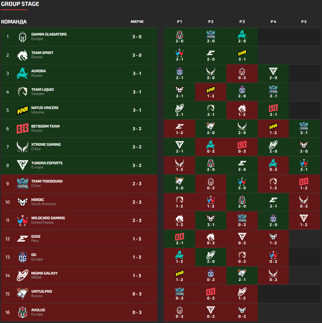This screenshot has height=323, width=322.
Task: Open the Team Tidebound logo at rank 9
Action: click(23, 184)
